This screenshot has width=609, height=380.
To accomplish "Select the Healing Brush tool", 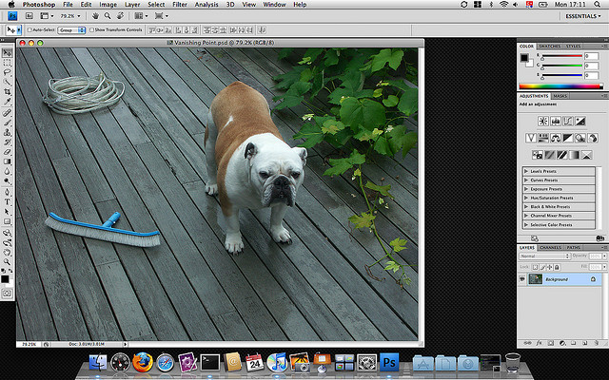I will [7, 113].
